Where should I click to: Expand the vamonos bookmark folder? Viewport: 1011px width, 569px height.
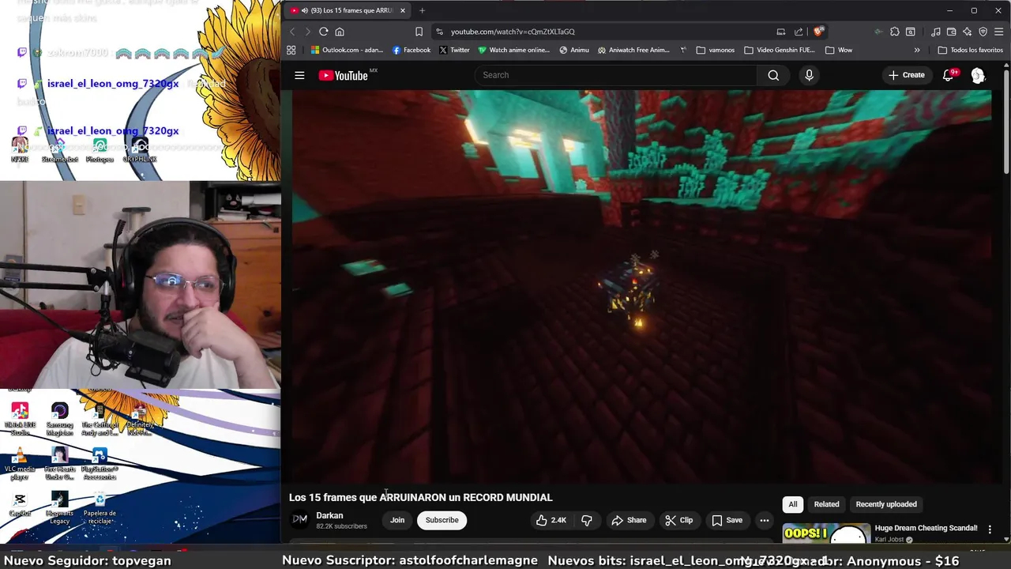point(716,50)
